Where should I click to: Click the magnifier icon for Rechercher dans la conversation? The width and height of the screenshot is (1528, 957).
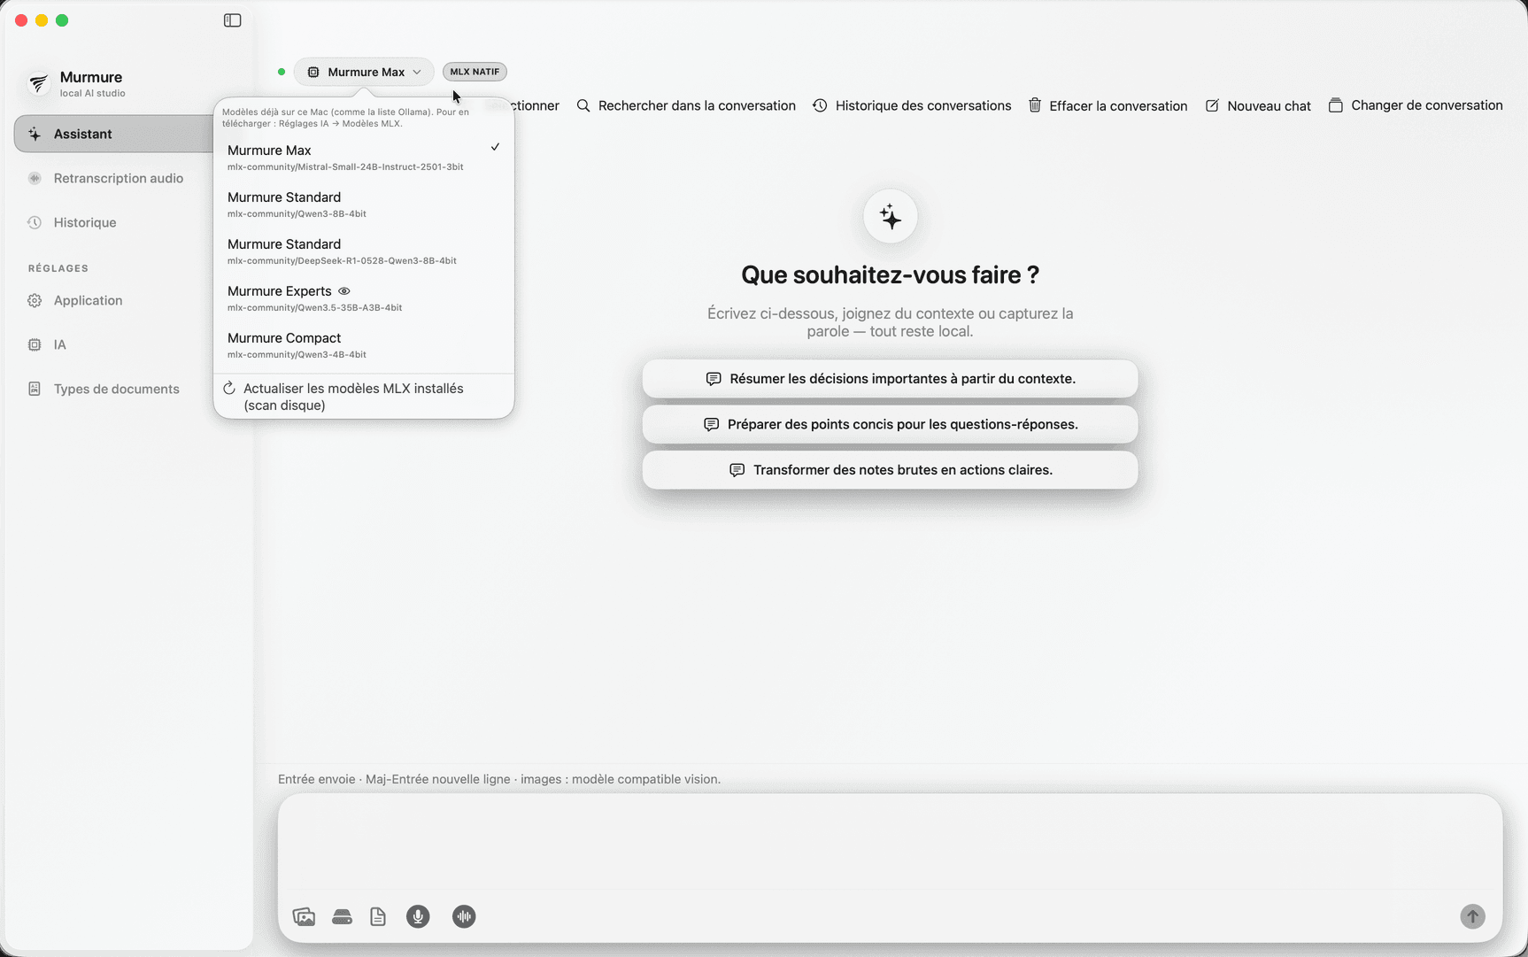583,105
